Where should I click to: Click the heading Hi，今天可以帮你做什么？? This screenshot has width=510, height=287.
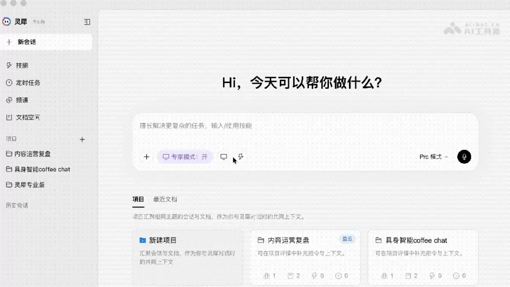(302, 82)
